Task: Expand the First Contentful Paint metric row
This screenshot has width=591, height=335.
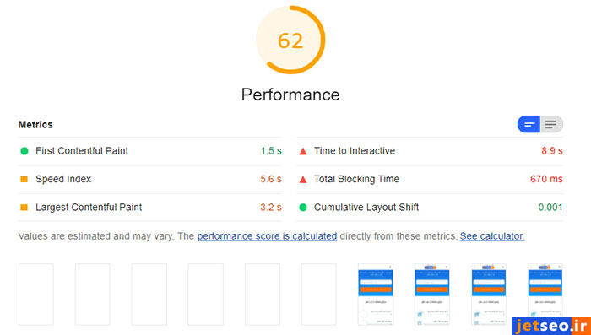Action: coord(150,151)
